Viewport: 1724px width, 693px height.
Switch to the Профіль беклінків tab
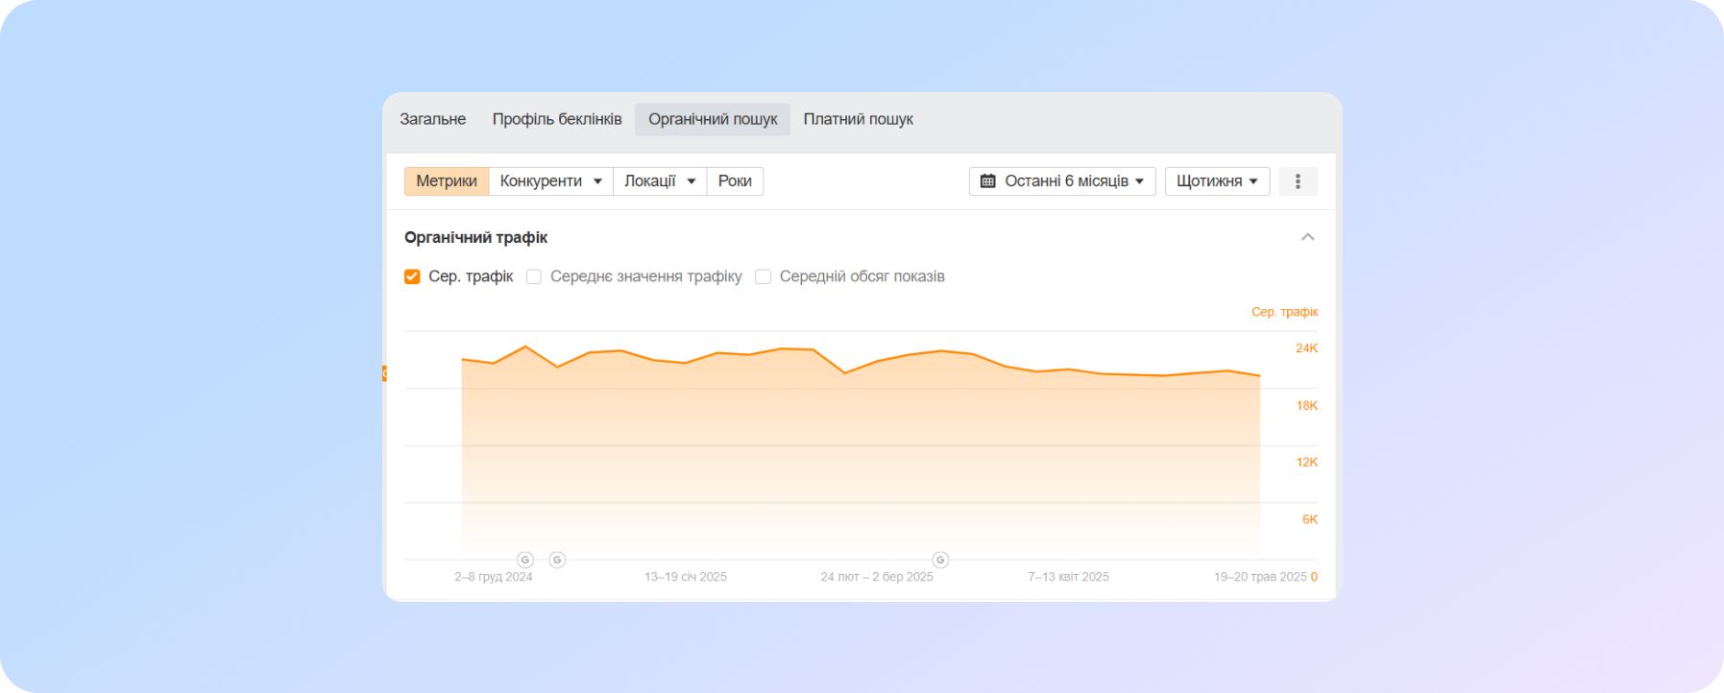coord(557,119)
